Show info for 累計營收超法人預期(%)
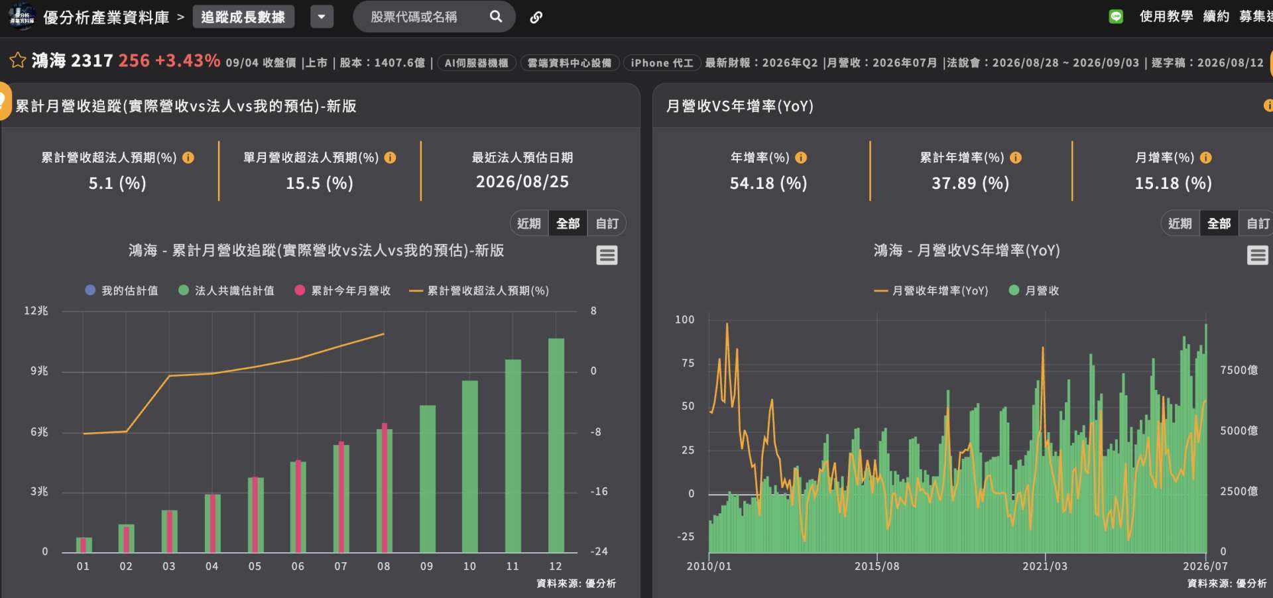The width and height of the screenshot is (1273, 598). [x=188, y=158]
